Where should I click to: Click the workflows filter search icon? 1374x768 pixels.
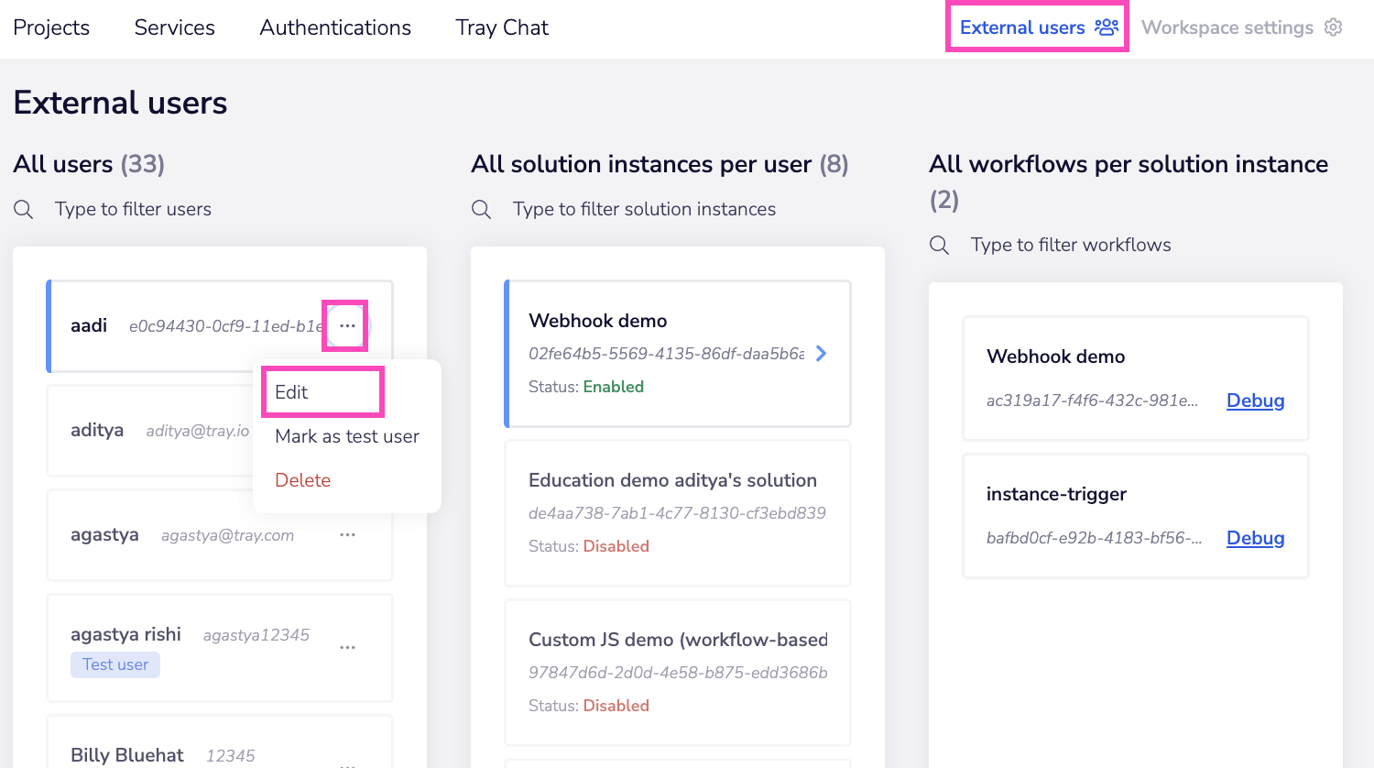point(939,246)
